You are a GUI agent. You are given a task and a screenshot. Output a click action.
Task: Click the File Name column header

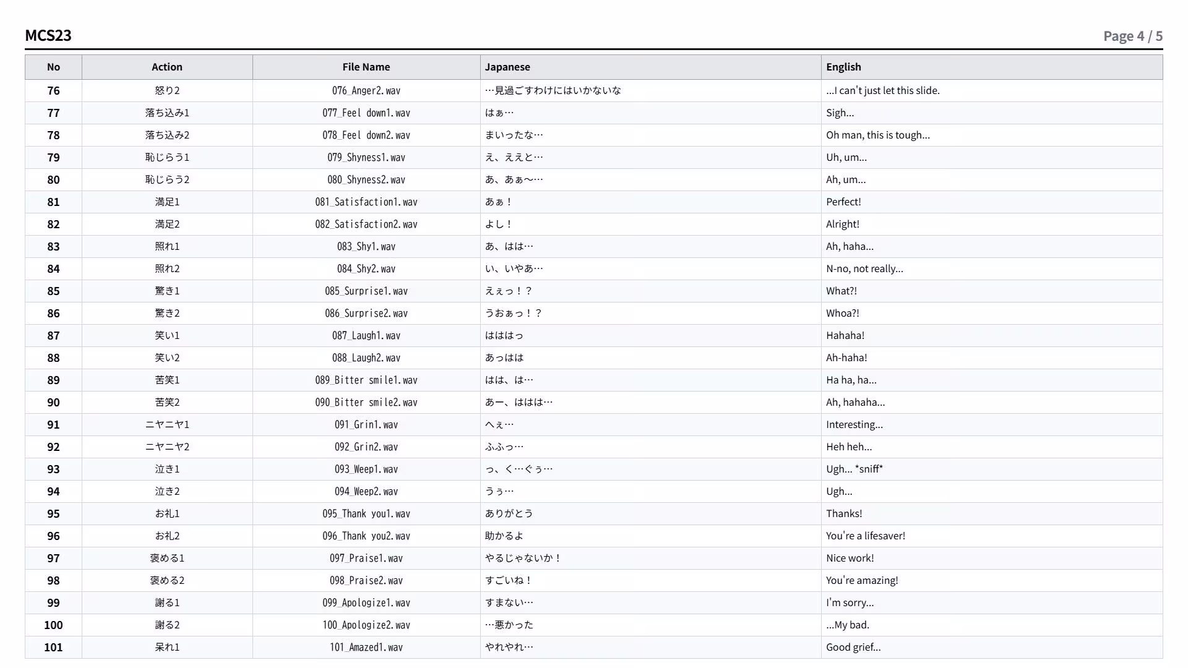[x=366, y=67]
